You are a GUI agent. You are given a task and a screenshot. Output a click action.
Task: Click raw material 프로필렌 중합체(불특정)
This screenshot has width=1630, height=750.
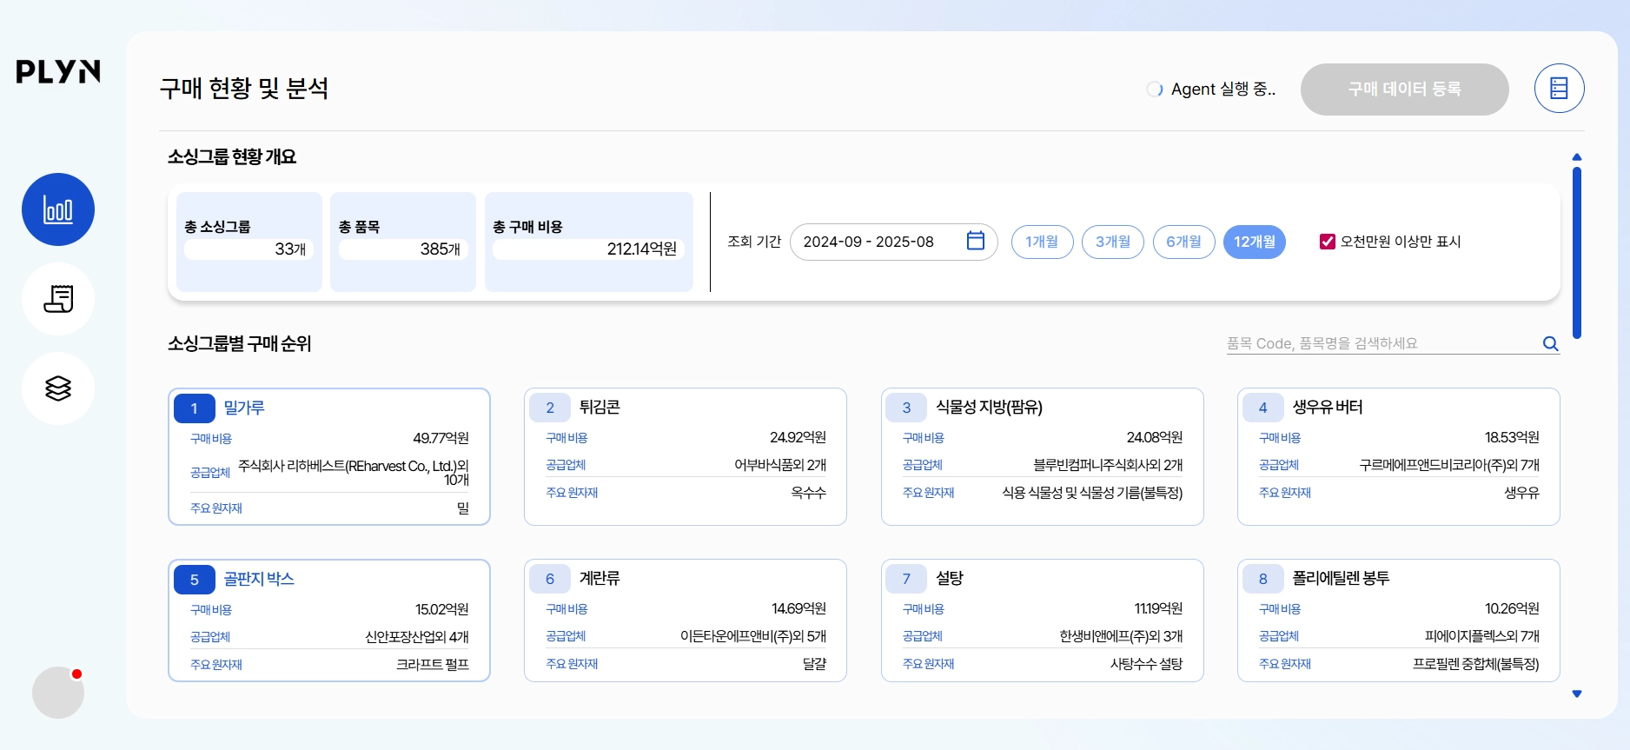tap(1476, 664)
